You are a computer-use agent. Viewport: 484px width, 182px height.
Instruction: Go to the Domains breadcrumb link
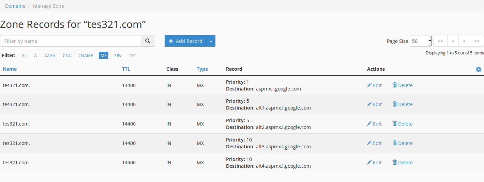(x=15, y=6)
